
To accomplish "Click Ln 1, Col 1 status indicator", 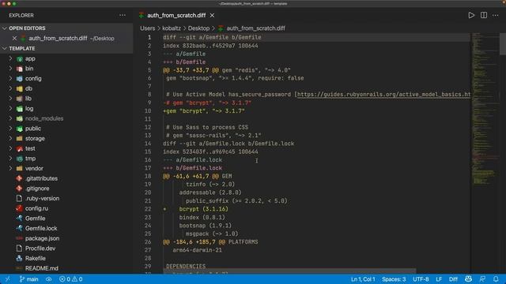I will (363, 279).
